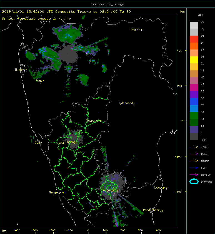Select the light gray swatch between 80 and 70
Viewport: 215px width, 234px height.
[x=194, y=25]
